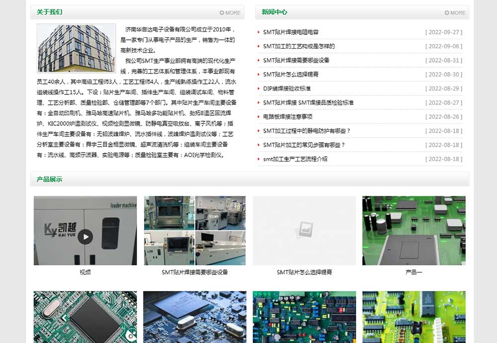Select the 新闻中心 section heading
497x343 pixels.
[x=274, y=12]
